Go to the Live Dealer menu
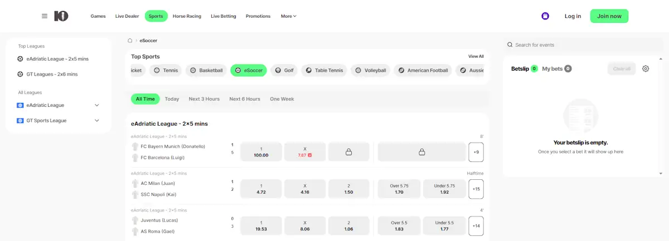 127,16
